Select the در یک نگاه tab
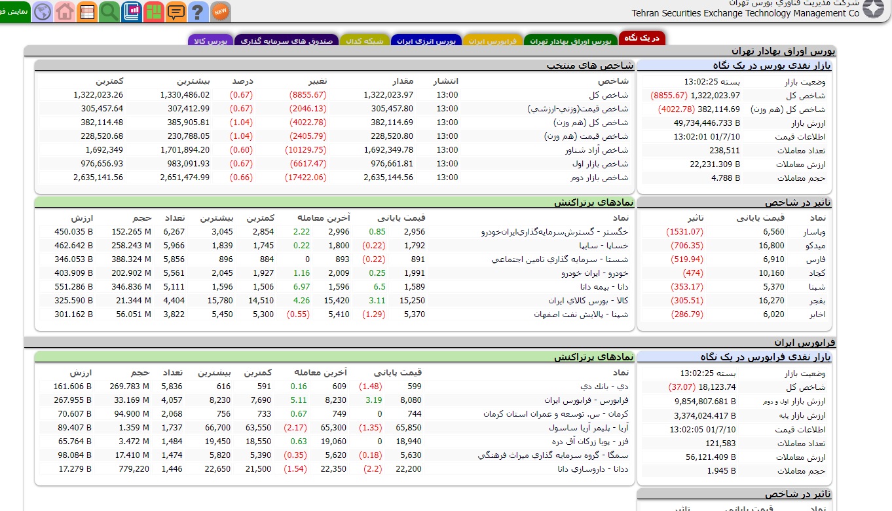This screenshot has height=511, width=892. [x=642, y=39]
